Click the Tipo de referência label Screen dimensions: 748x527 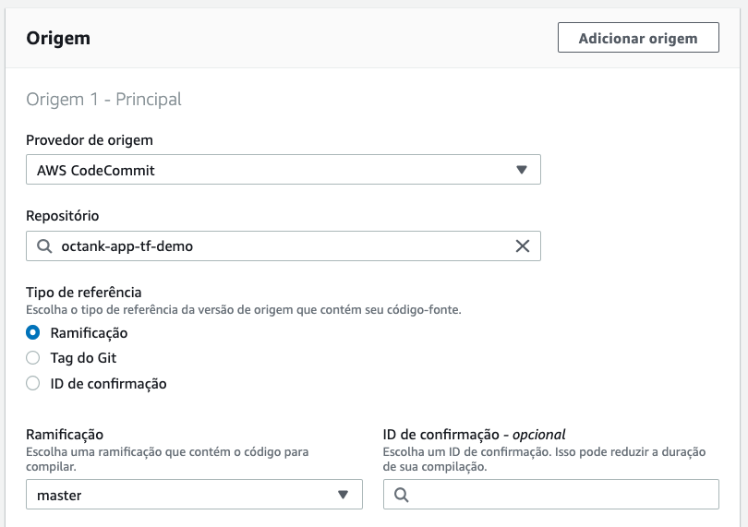84,293
